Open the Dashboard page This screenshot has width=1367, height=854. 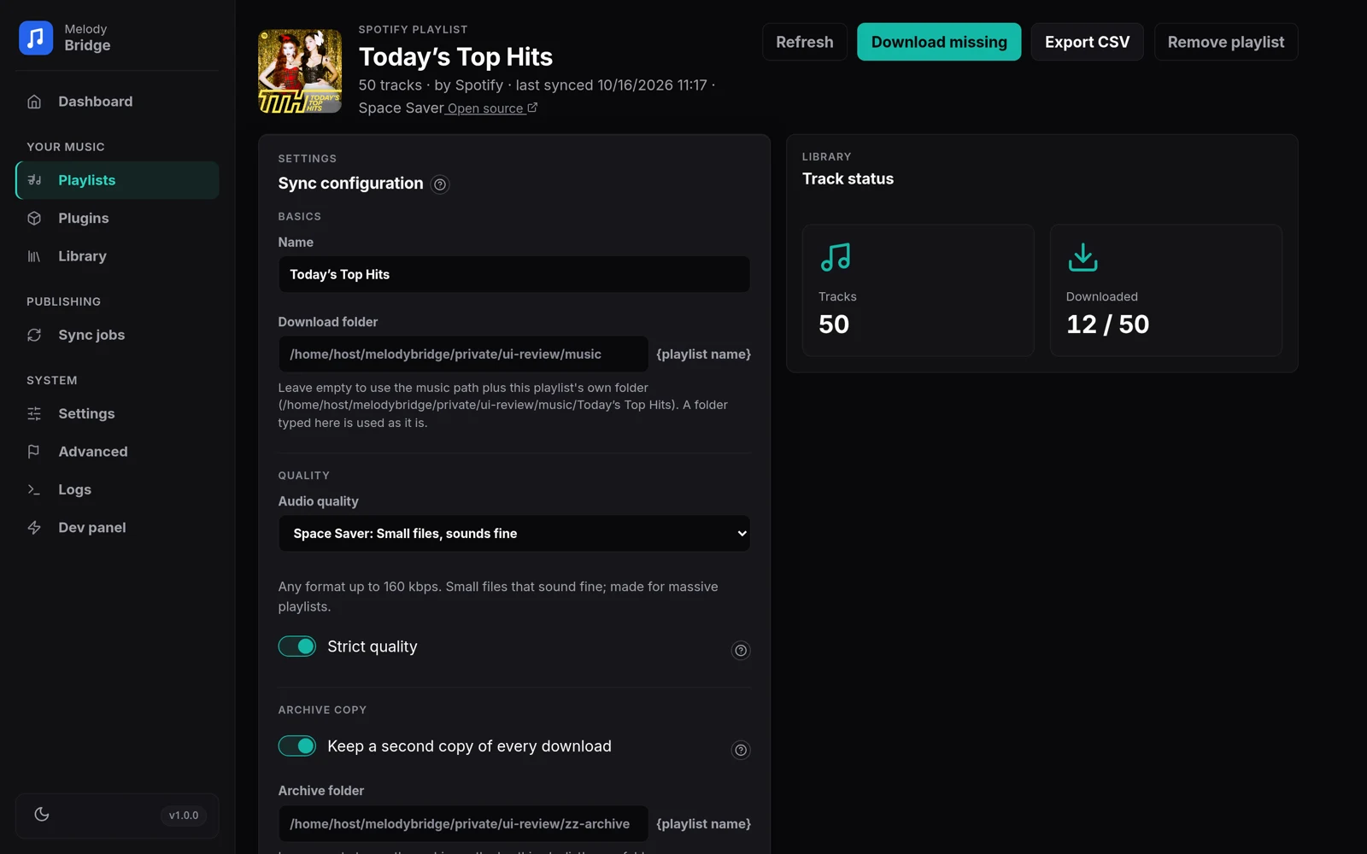pos(117,102)
